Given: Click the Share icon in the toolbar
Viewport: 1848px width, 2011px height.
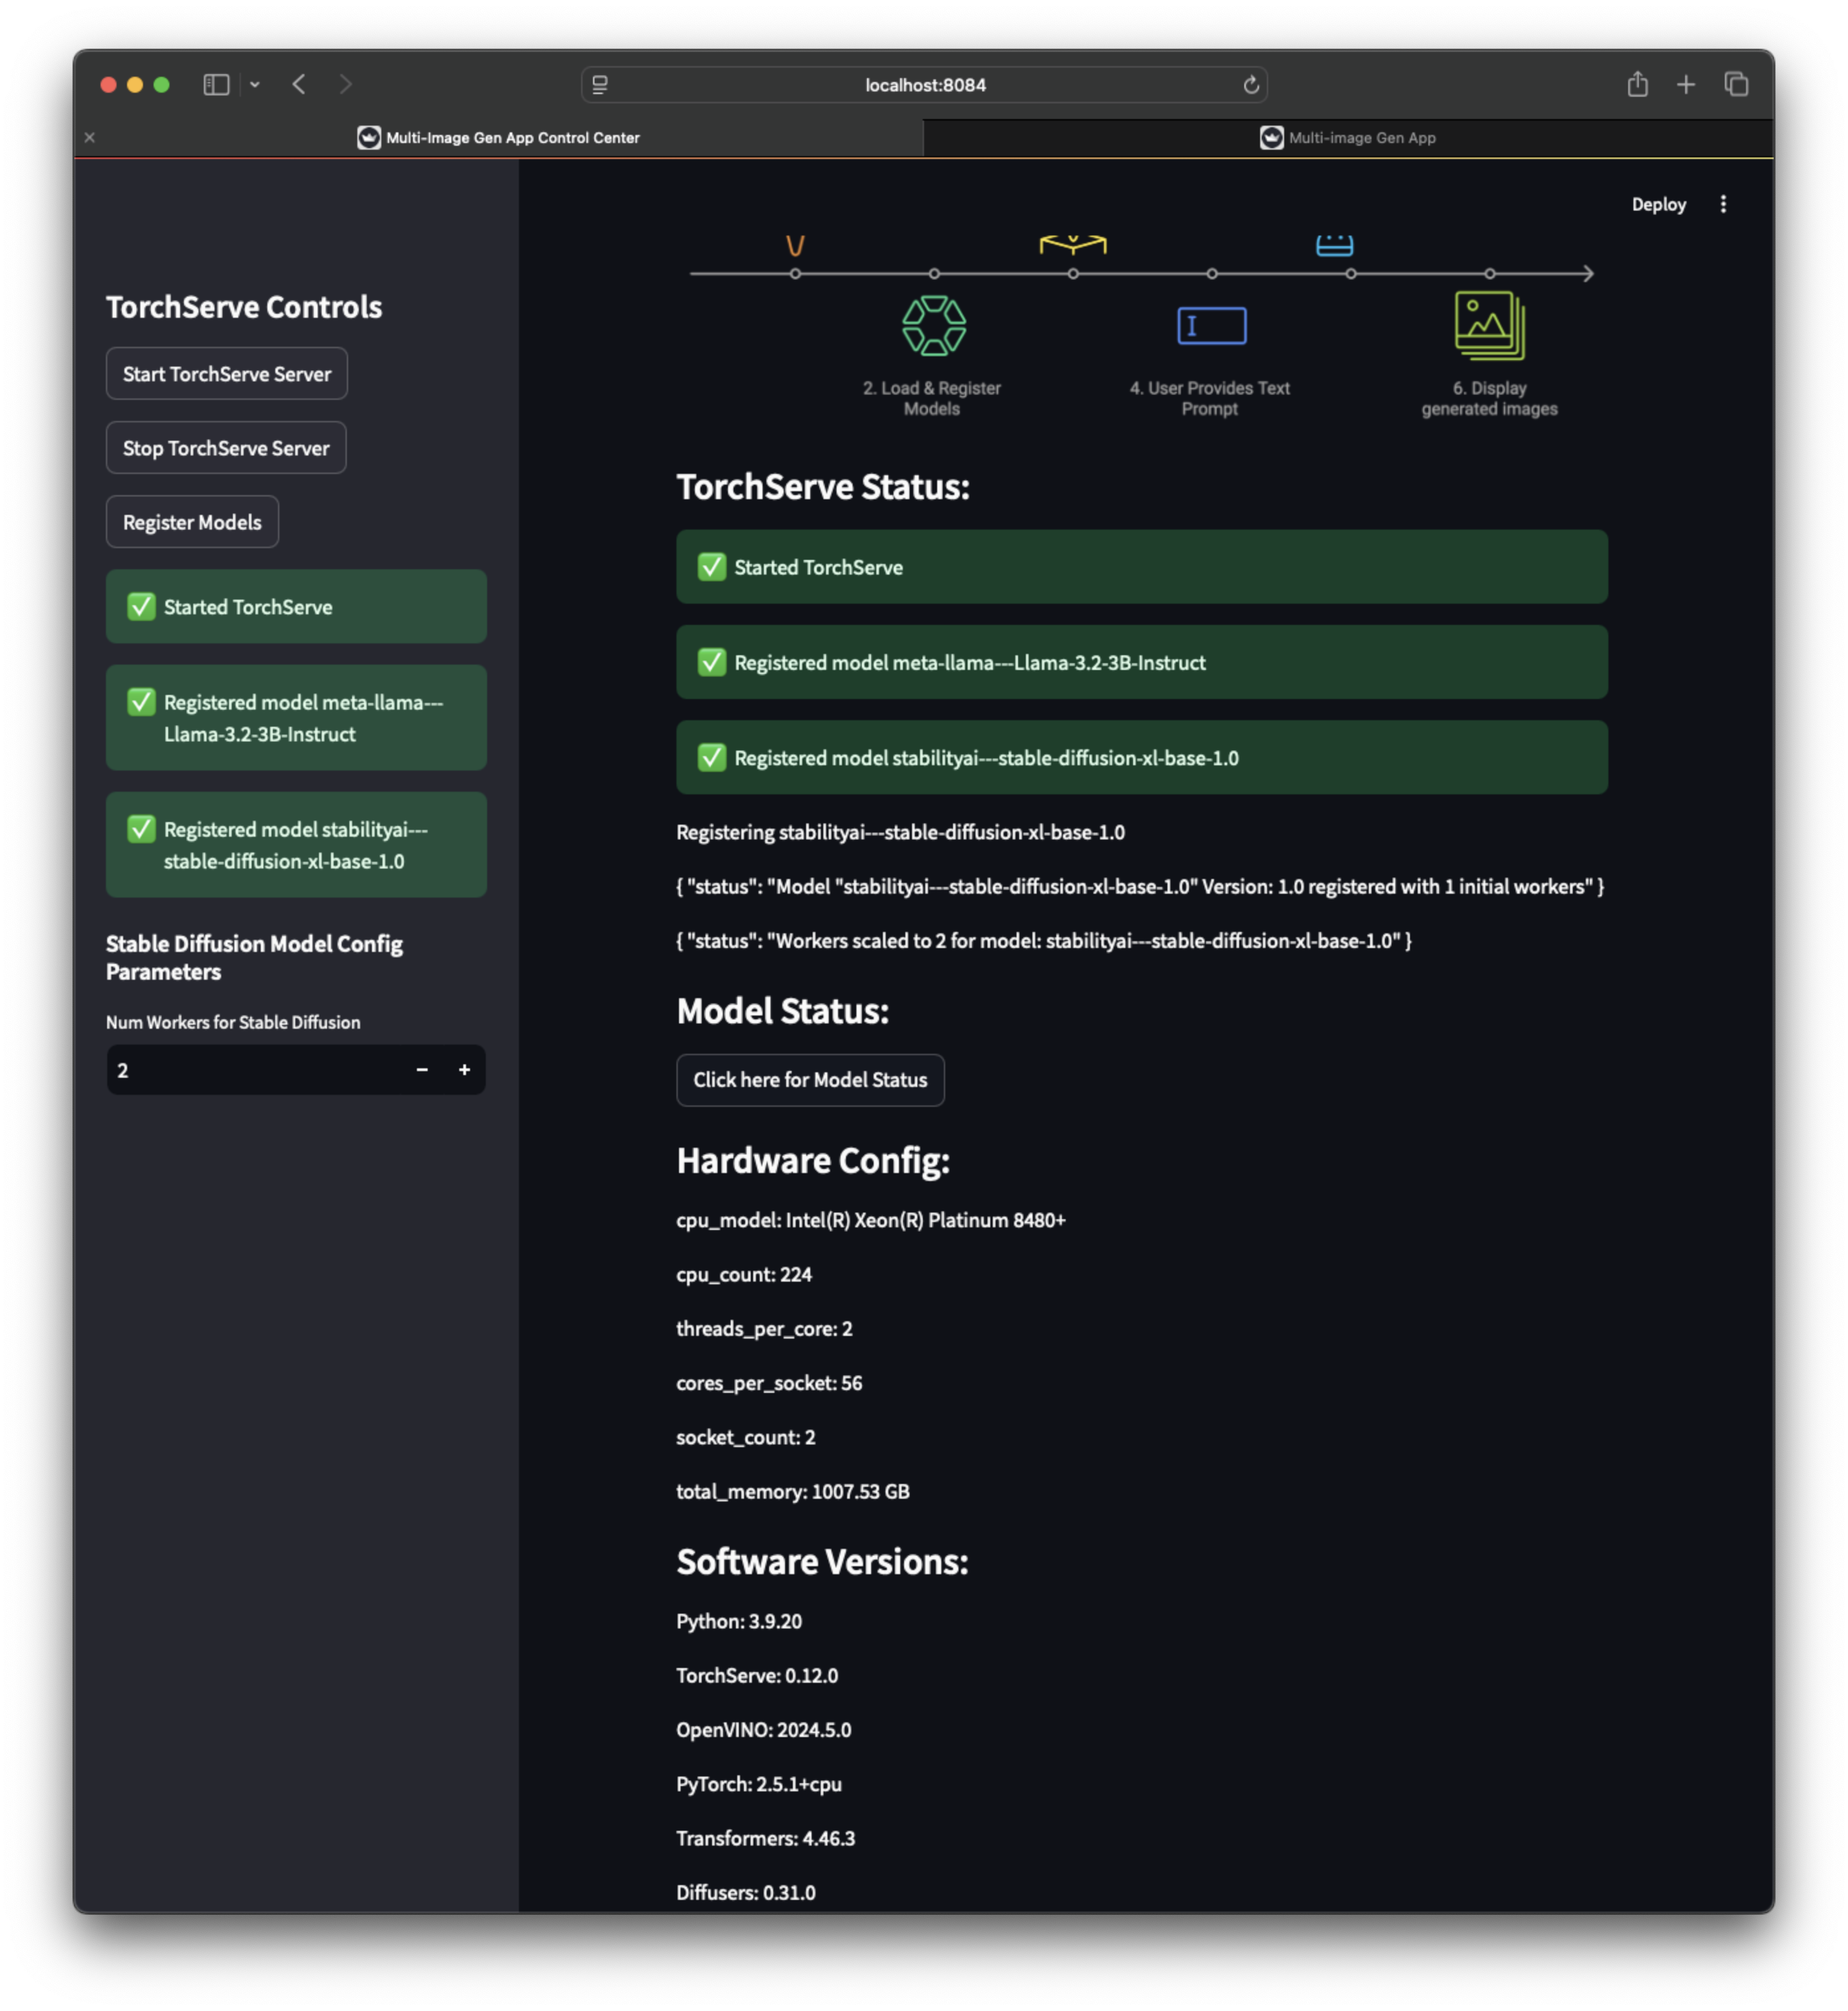Looking at the screenshot, I should point(1637,85).
